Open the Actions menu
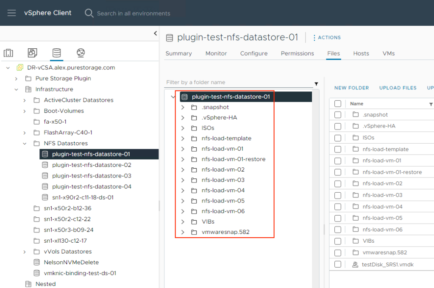Image resolution: width=434 pixels, height=288 pixels. pyautogui.click(x=327, y=38)
